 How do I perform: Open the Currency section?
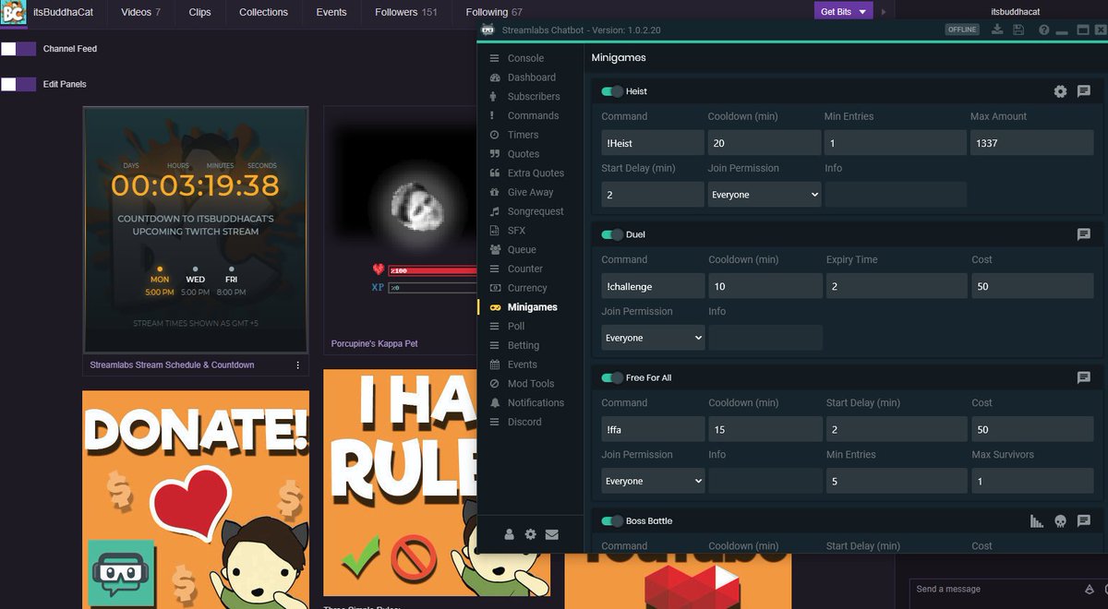pos(527,288)
